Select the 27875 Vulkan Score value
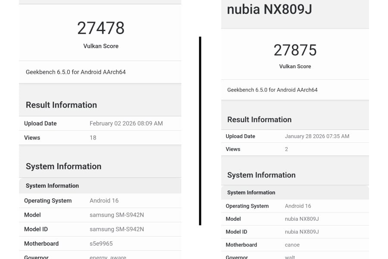Viewport: 388px width, 259px height. [295, 50]
